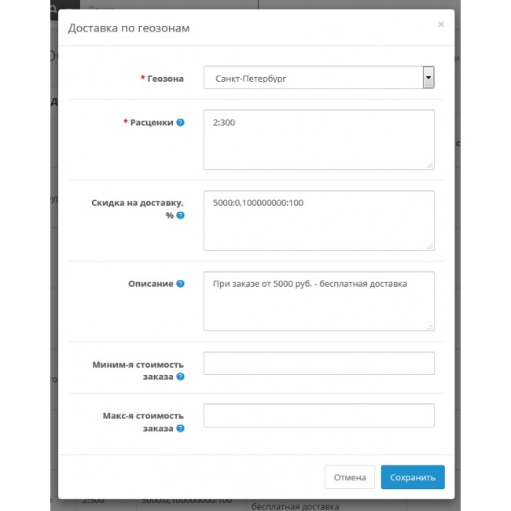Click resize grip of Описание text area
Screen dimensions: 511x511
(x=431, y=327)
